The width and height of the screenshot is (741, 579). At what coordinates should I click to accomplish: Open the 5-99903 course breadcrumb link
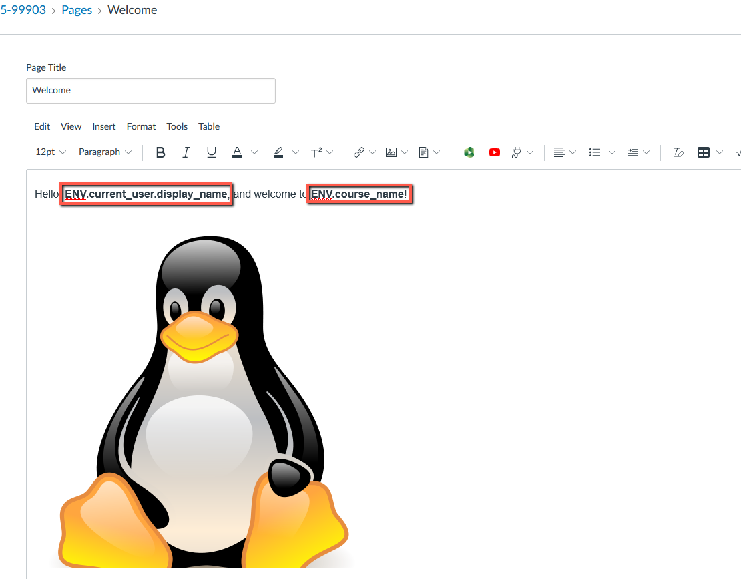point(23,10)
